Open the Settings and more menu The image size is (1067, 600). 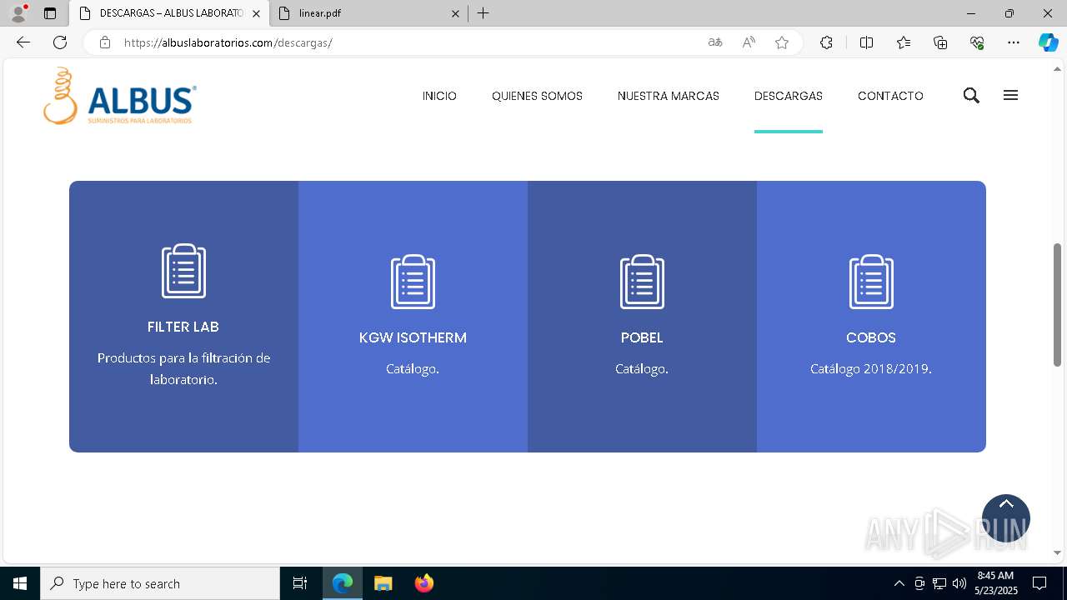point(1014,42)
